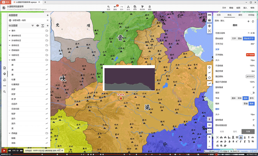Click the rewind button beside play
The width and height of the screenshot is (258, 156).
[x=9, y=150]
